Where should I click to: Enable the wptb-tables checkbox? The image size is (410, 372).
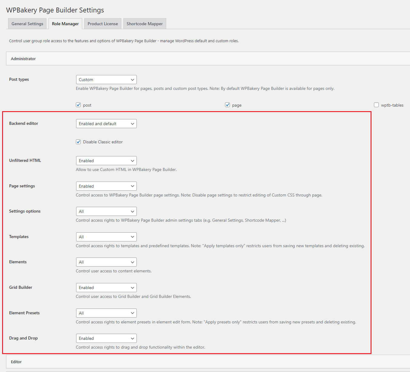pos(376,105)
